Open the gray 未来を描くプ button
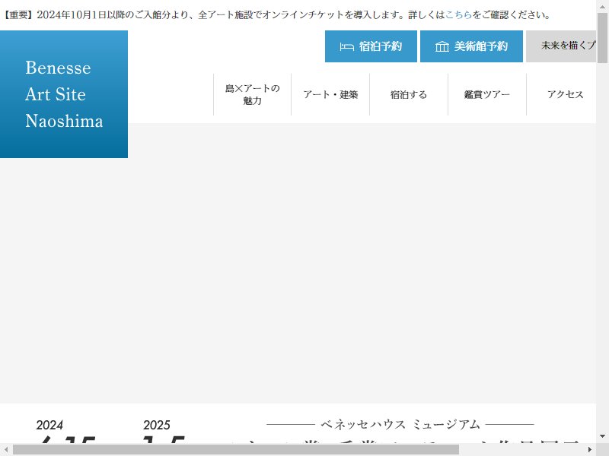The width and height of the screenshot is (609, 456). (561, 46)
